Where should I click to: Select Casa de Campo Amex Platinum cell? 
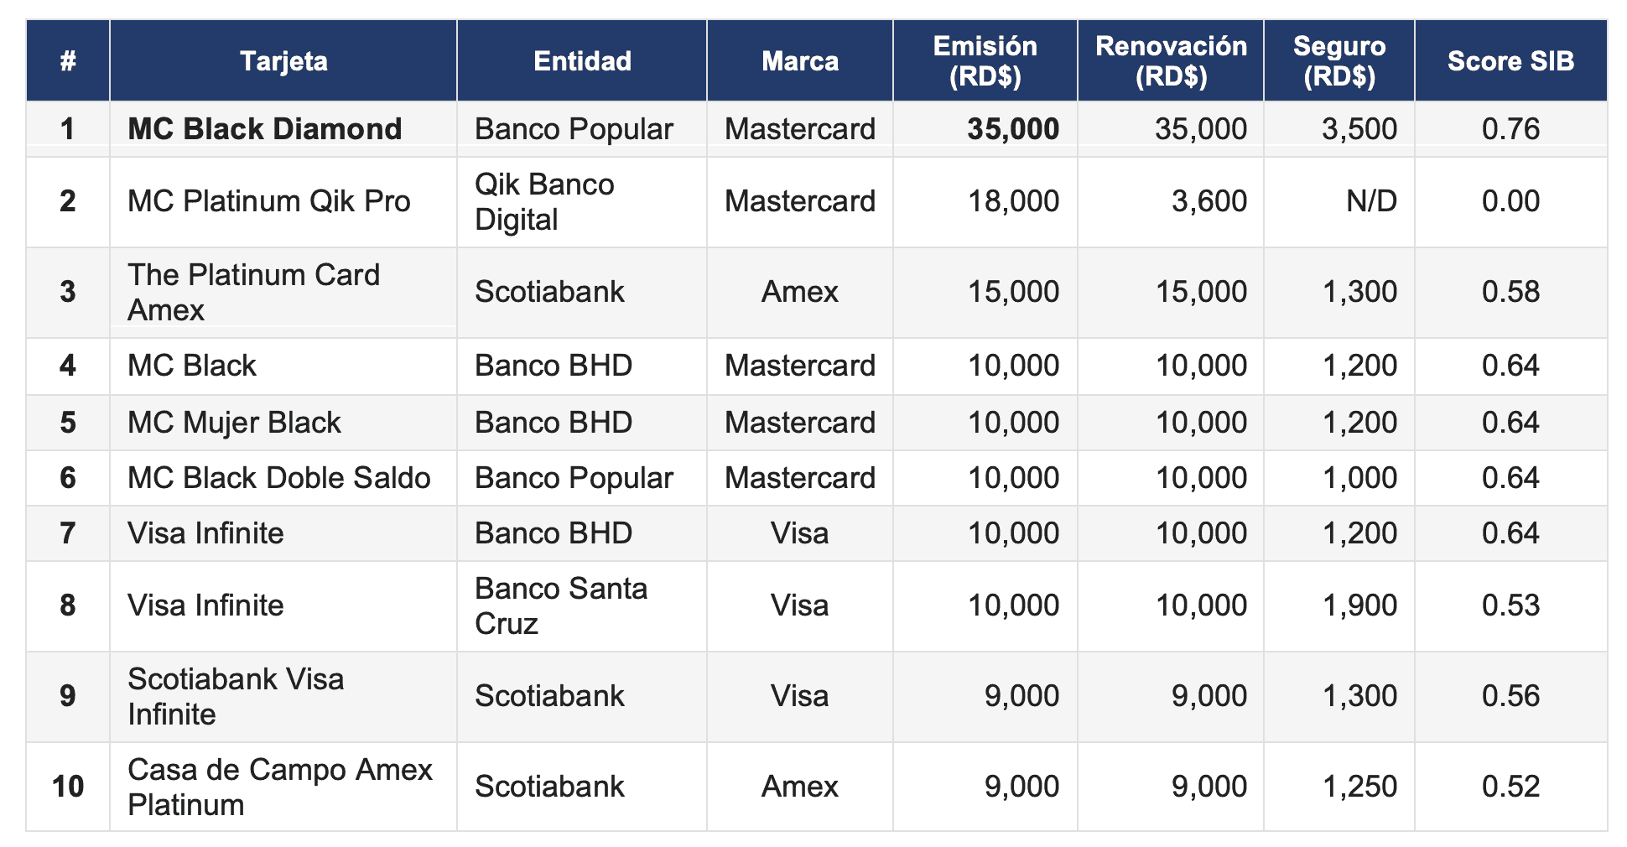point(280,787)
